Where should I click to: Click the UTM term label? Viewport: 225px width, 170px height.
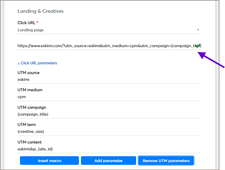point(27,125)
